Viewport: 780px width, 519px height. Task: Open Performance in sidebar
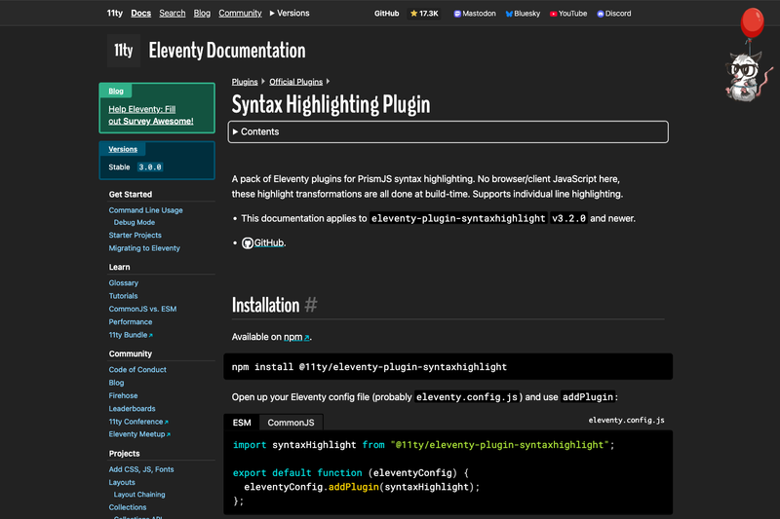coord(131,322)
